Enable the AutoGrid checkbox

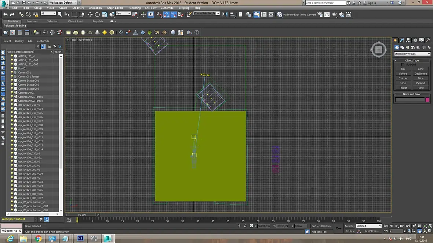click(403, 65)
